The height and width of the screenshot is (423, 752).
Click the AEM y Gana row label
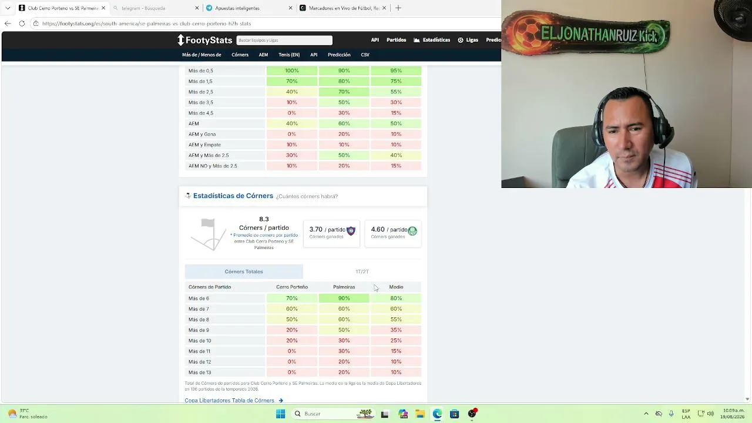coord(202,134)
